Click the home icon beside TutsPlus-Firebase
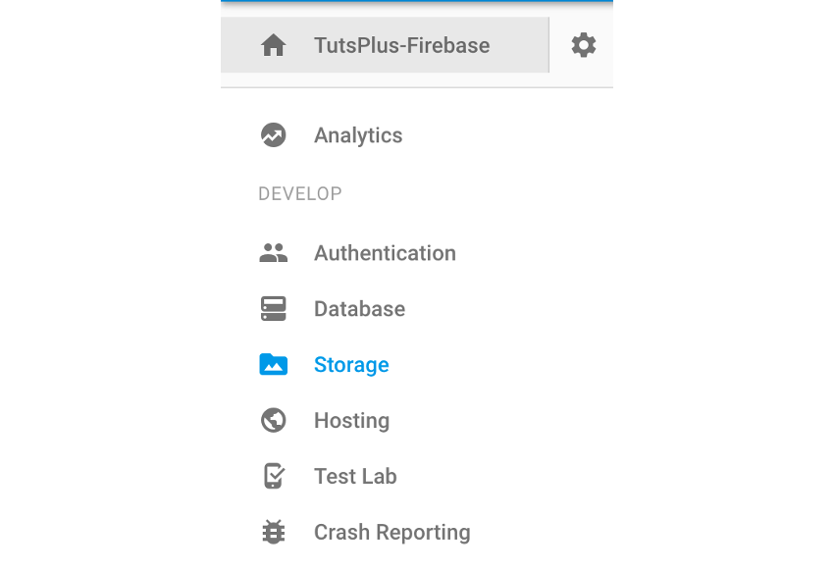Viewport: 834px width, 572px height. pos(273,44)
